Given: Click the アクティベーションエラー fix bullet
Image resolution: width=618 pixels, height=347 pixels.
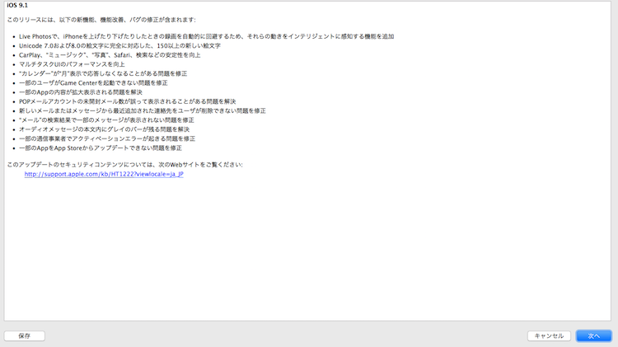Looking at the screenshot, I should [109, 138].
